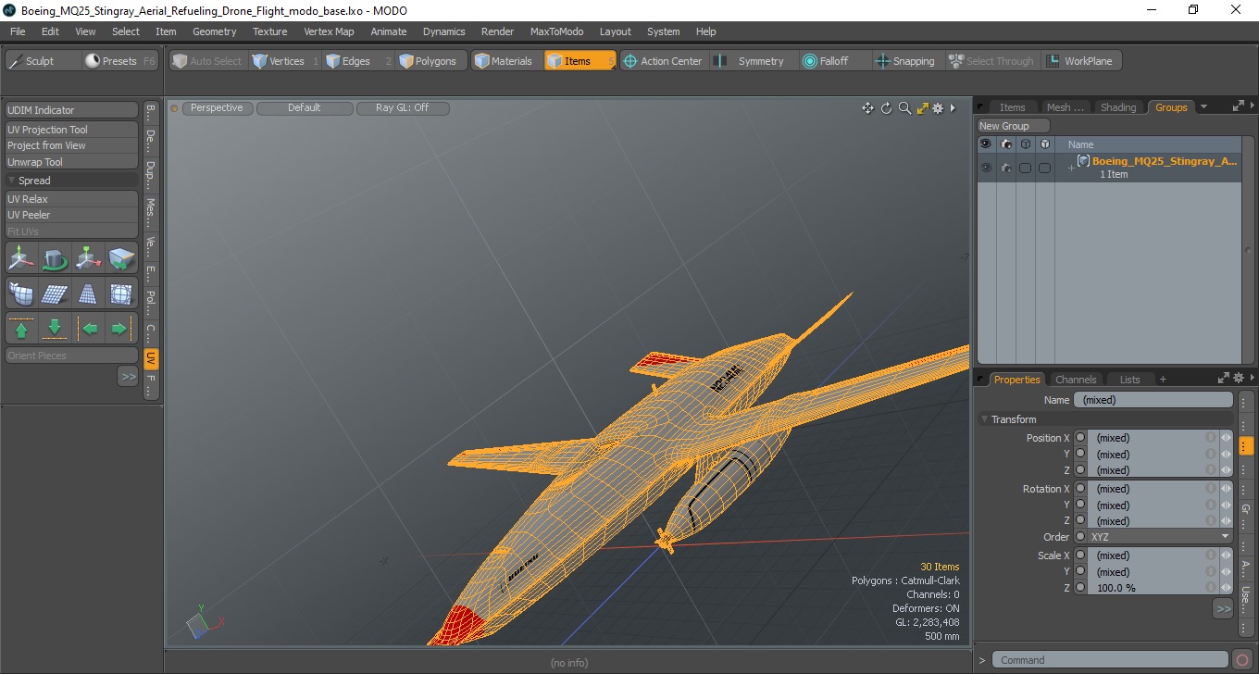The image size is (1259, 674).
Task: Click the box with green arrow icon
Action: pyautogui.click(x=121, y=258)
